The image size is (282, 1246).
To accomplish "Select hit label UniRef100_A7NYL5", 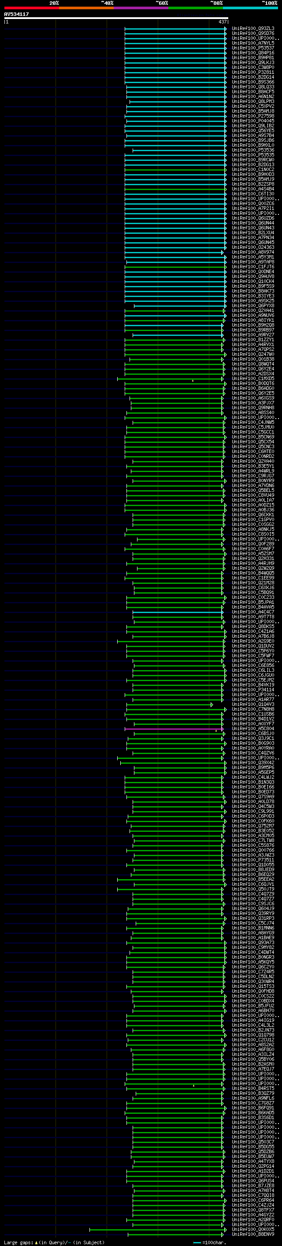I will pos(252,43).
